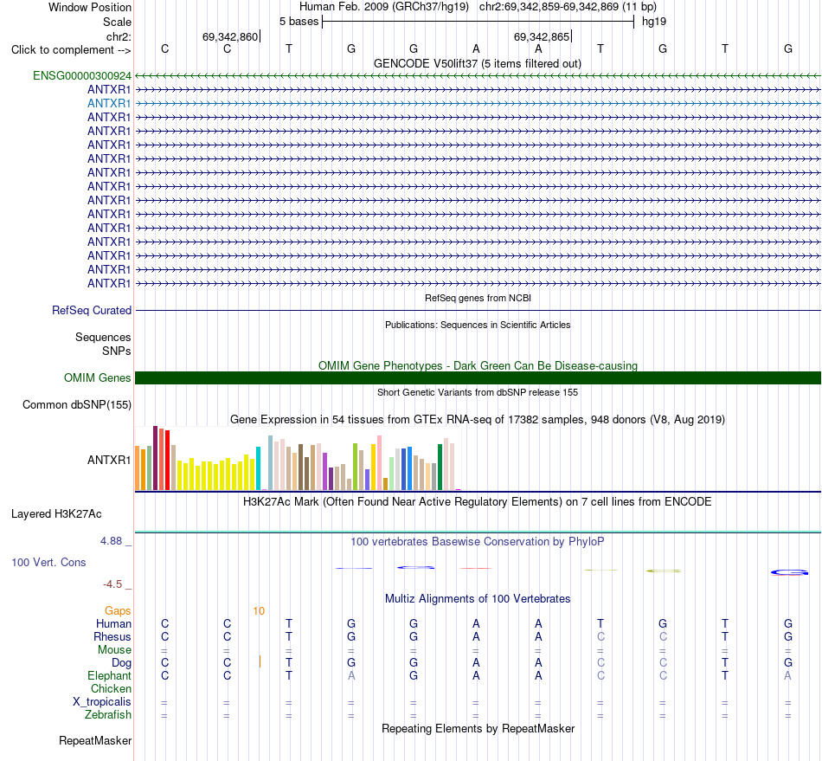822x761 pixels.
Task: Click 'RefSeq genes from NCBI' title
Action: click(478, 298)
